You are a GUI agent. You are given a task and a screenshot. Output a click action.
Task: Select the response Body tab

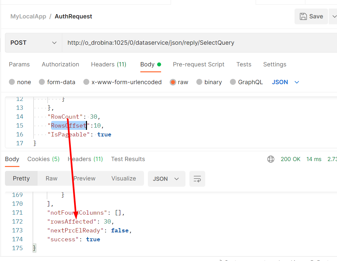point(12,159)
